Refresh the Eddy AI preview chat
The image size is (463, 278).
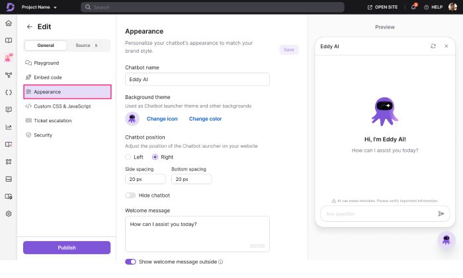pyautogui.click(x=433, y=46)
